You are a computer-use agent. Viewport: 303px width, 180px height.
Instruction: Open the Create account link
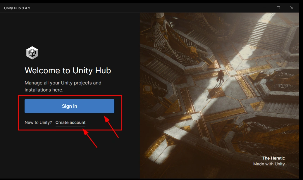(x=70, y=122)
